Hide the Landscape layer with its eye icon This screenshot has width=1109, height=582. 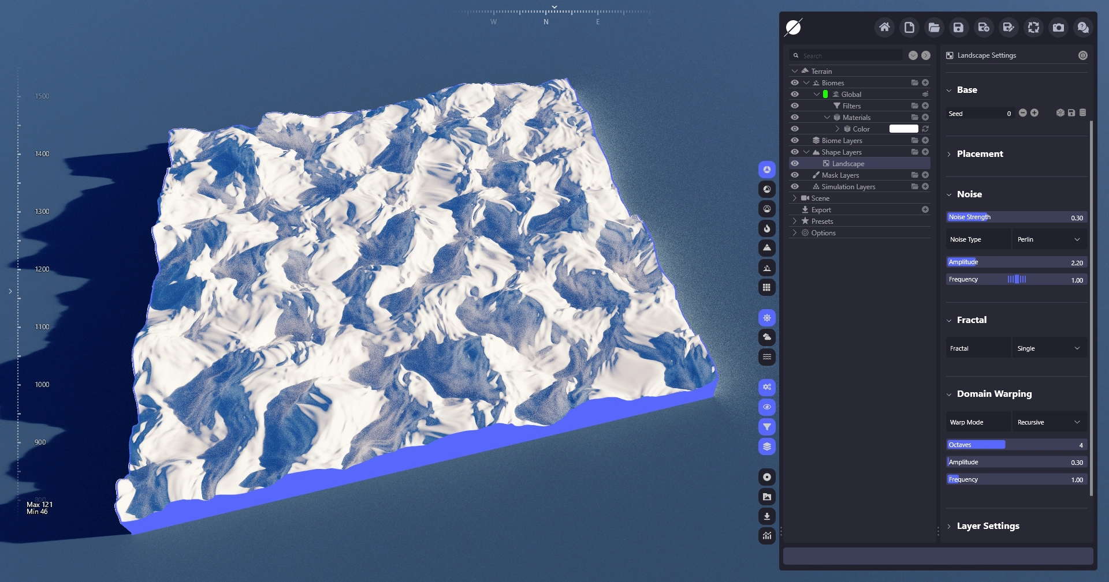pyautogui.click(x=795, y=163)
